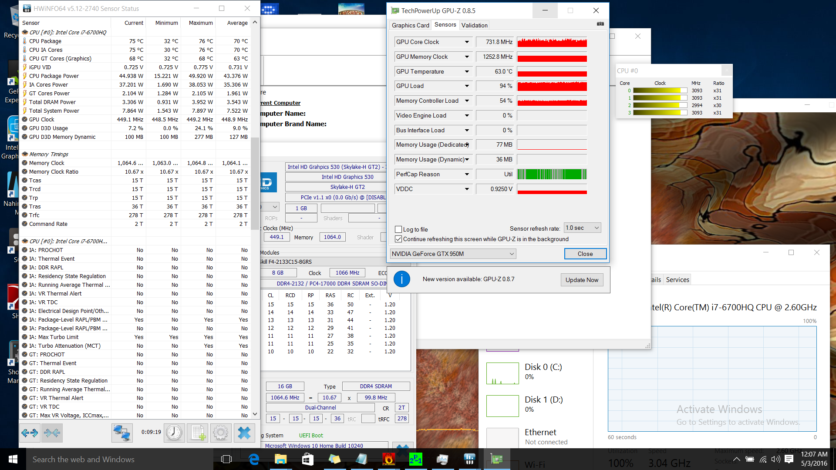Open File Explorer from taskbar
836x470 pixels.
[281, 459]
